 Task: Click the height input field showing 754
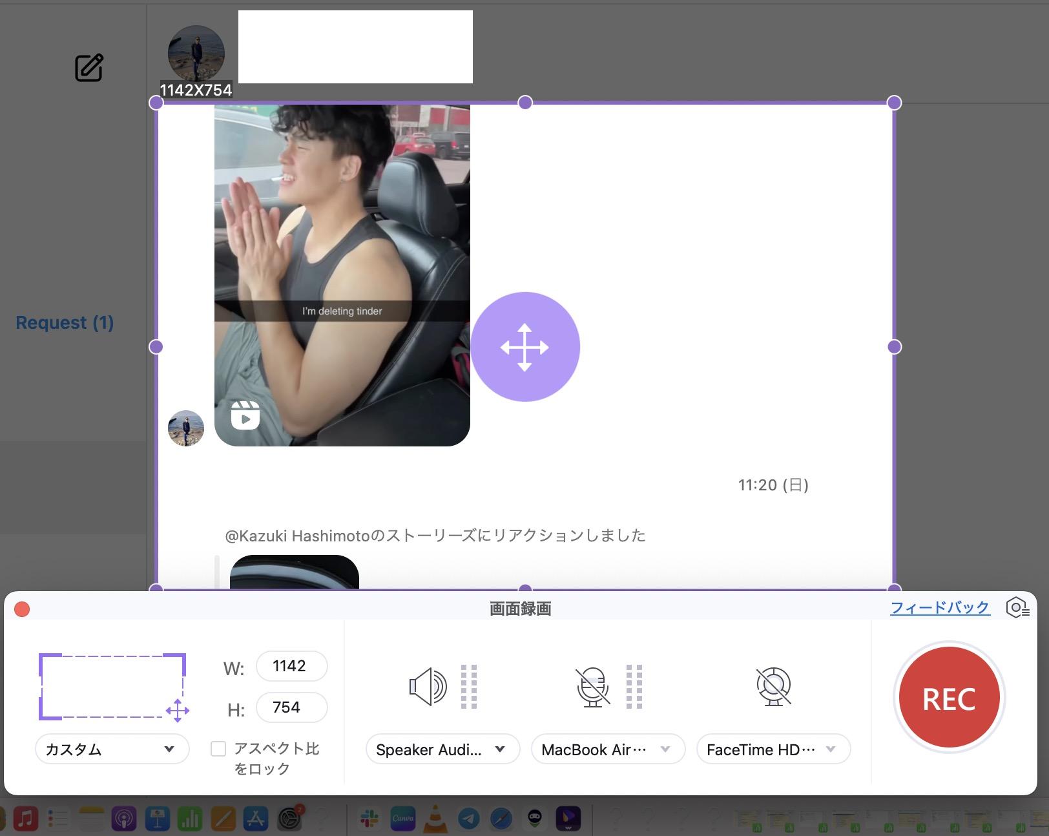(291, 707)
